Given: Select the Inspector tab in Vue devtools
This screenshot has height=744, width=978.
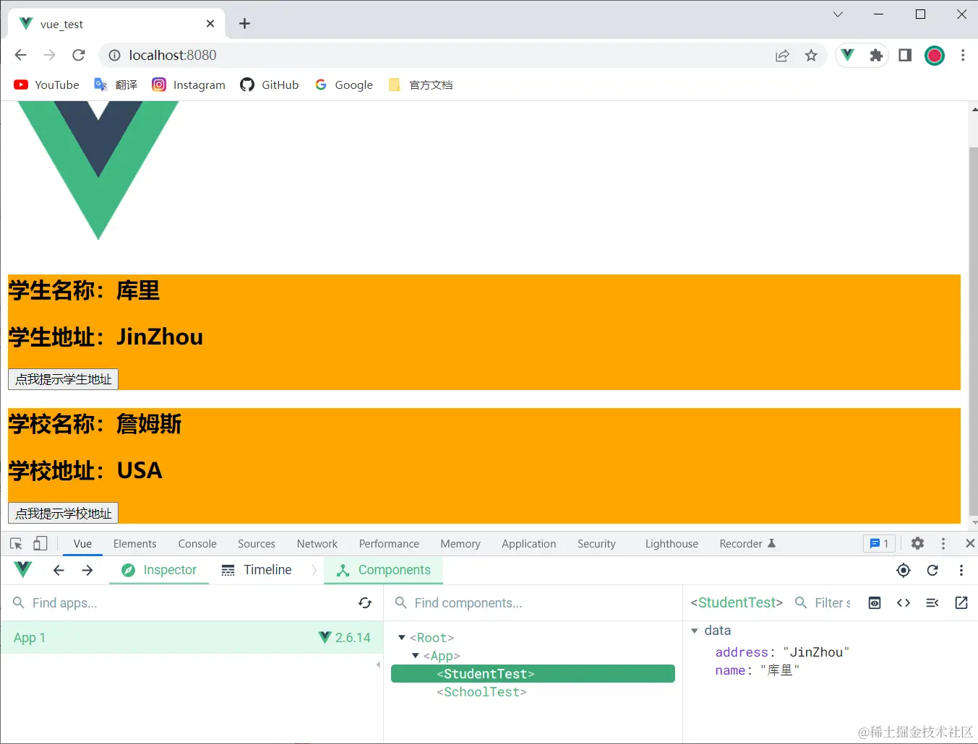Looking at the screenshot, I should click(159, 570).
